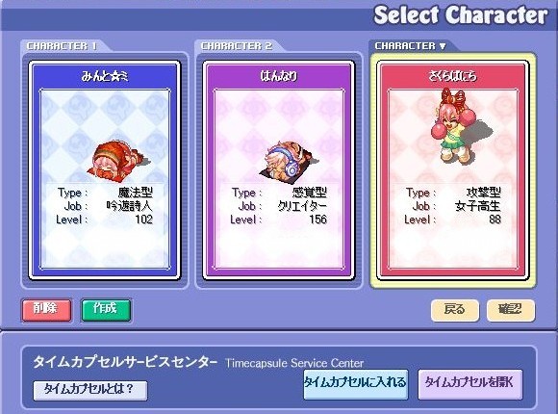Click the タイムカプセルを開く button
This screenshot has height=414, width=558.
point(470,384)
